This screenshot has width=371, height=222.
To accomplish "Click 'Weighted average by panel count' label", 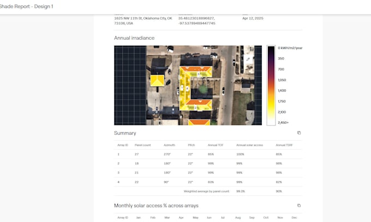I will 207,191.
